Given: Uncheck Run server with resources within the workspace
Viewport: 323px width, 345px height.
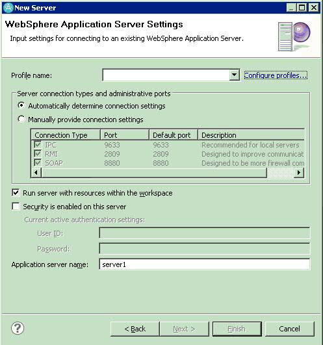Looking at the screenshot, I should tap(16, 193).
